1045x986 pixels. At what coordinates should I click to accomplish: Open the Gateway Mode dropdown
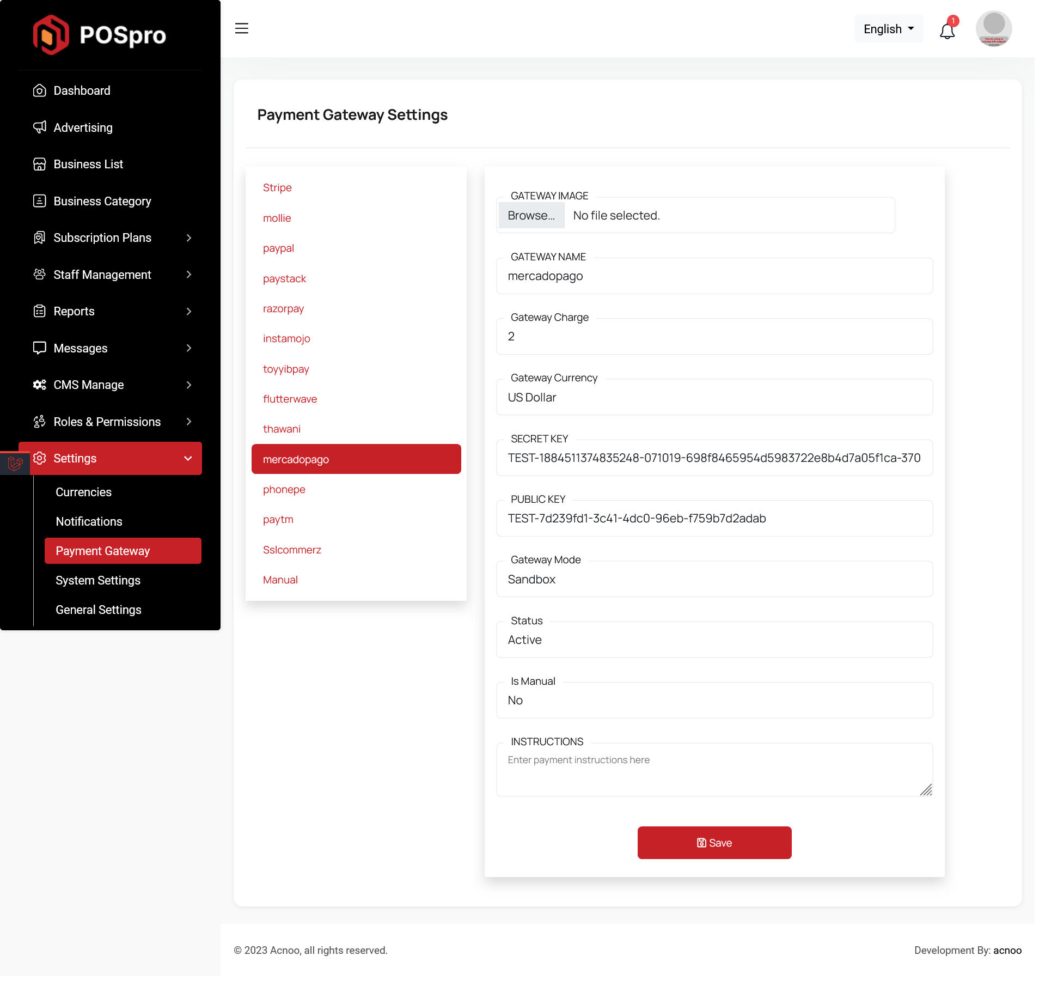tap(714, 579)
